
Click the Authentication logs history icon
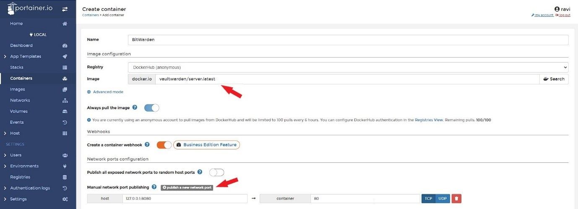65,188
